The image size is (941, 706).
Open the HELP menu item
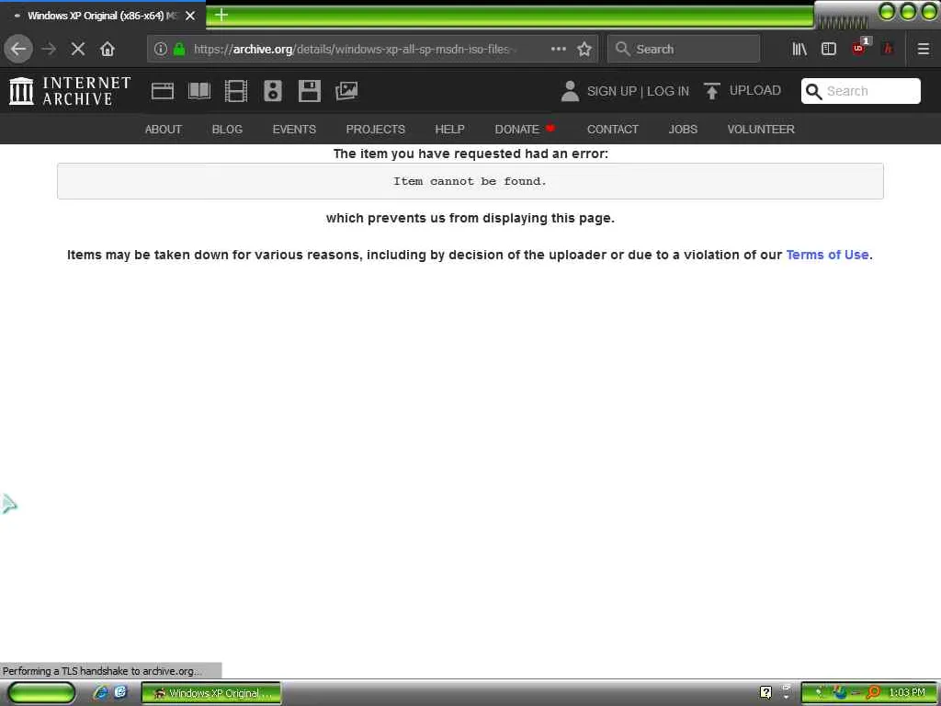pos(449,129)
